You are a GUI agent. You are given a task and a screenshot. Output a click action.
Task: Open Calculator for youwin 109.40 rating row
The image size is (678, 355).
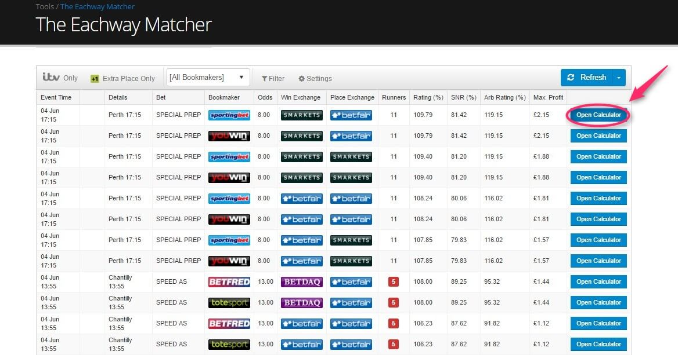598,177
